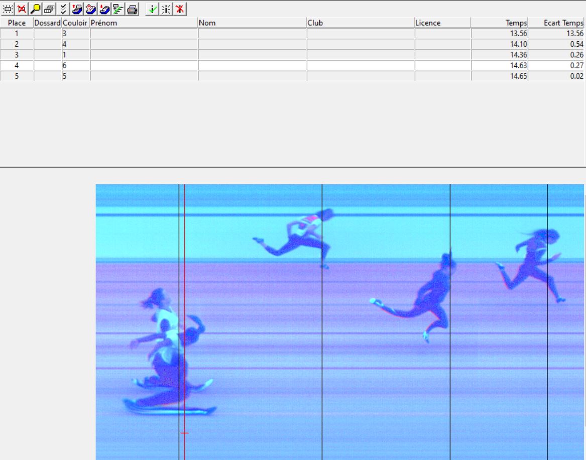Click fourth black marker at rightmost runner
The height and width of the screenshot is (460, 586).
click(547, 321)
